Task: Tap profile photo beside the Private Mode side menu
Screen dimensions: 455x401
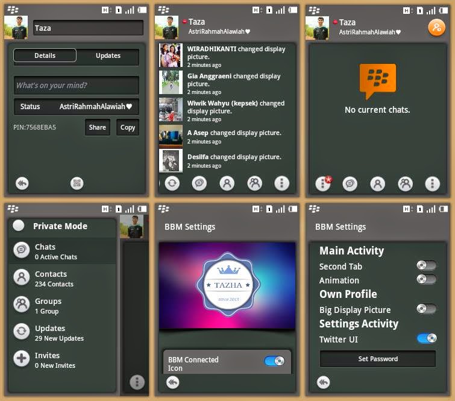Action: click(x=131, y=227)
